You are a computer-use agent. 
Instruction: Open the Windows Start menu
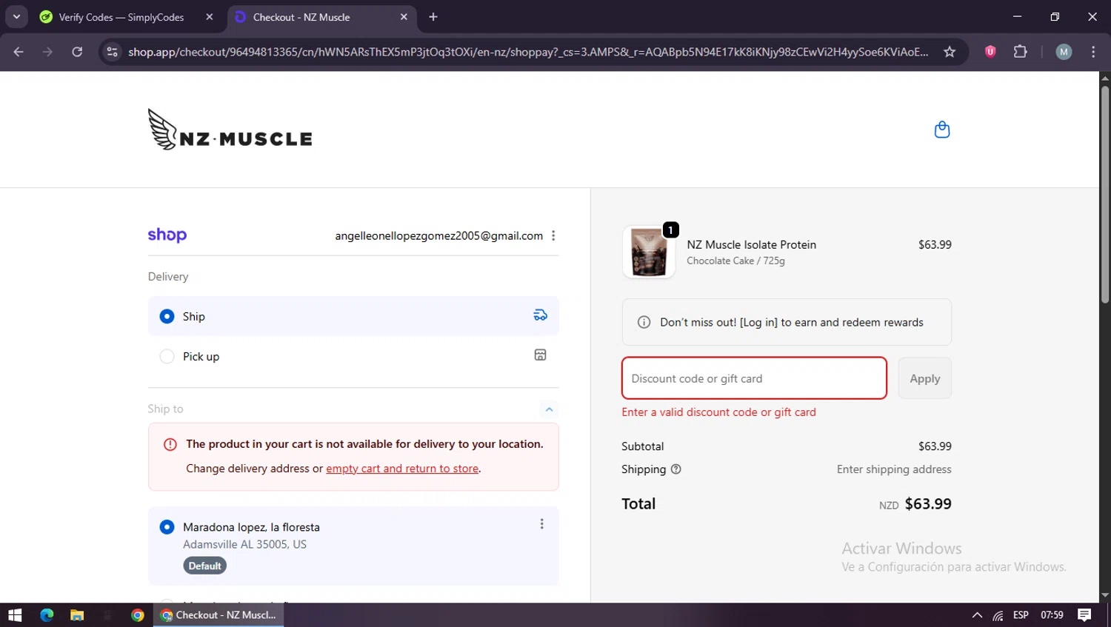15,615
